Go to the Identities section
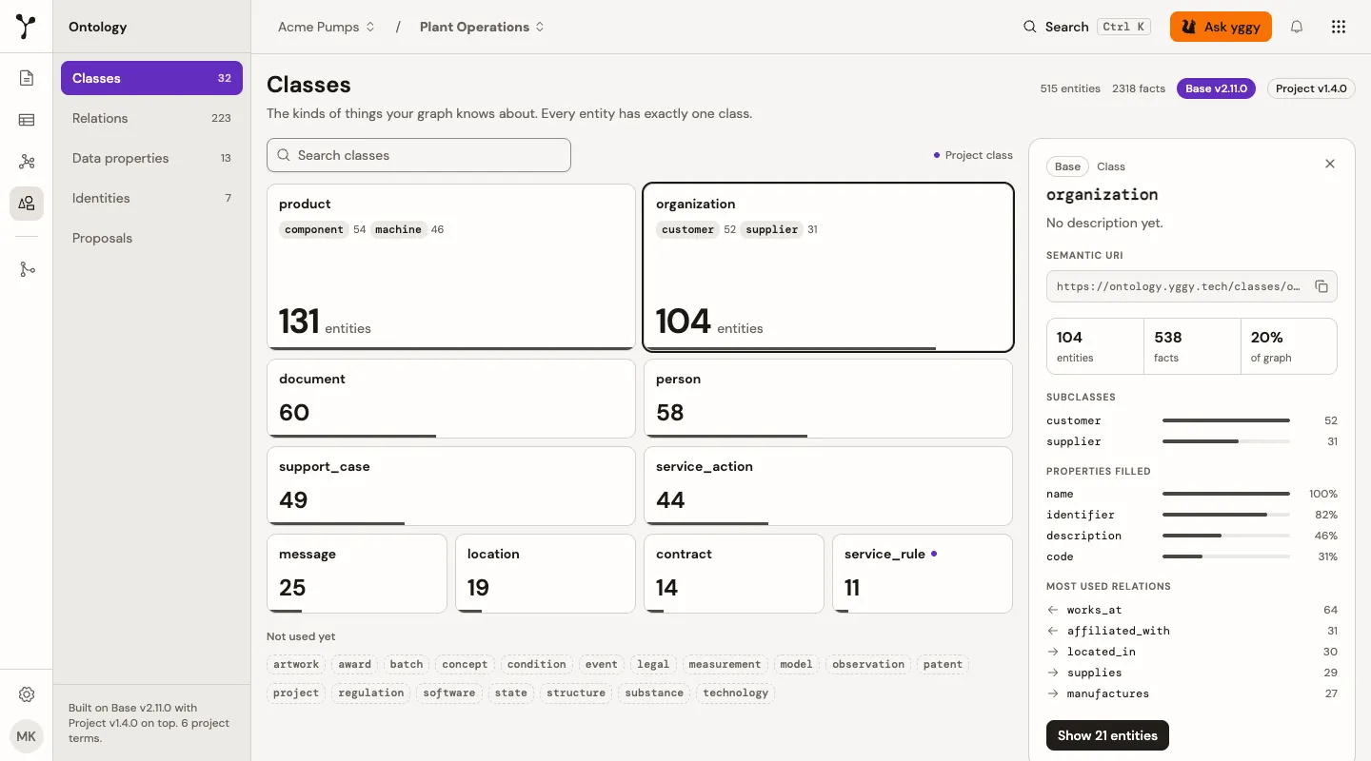The height and width of the screenshot is (761, 1371). 151,198
